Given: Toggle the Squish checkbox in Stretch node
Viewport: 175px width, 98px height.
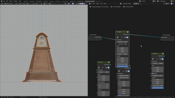Looking at the screenshot, I should click(153, 73).
